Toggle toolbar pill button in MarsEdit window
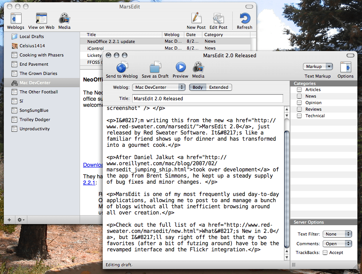362x274 pixels. click(249, 7)
